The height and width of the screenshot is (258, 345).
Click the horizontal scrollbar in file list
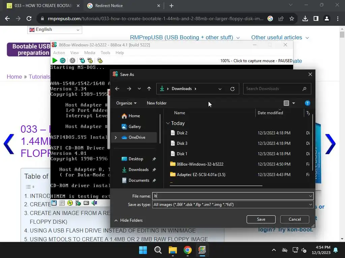[x=216, y=186]
